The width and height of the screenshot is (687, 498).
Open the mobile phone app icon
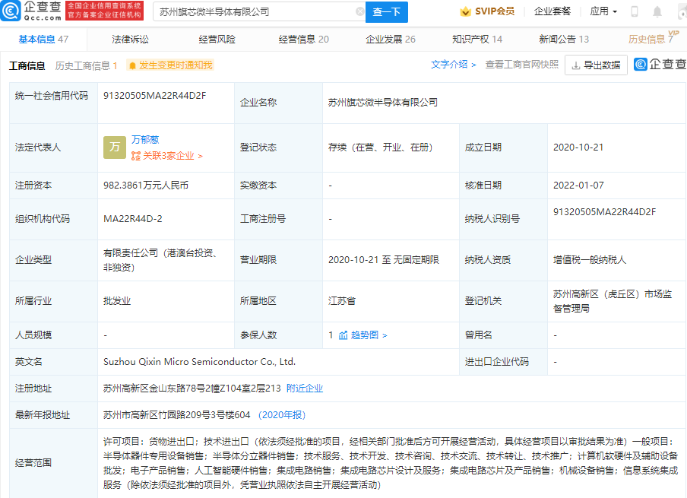click(634, 11)
